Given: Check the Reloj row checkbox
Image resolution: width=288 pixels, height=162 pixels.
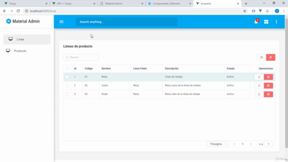Looking at the screenshot, I should point(67,77).
